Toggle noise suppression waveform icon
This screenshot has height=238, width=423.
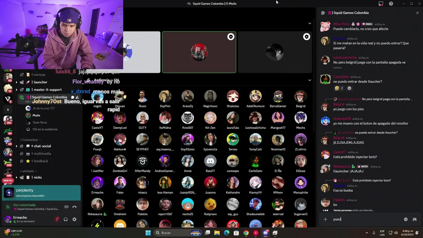coord(66,207)
